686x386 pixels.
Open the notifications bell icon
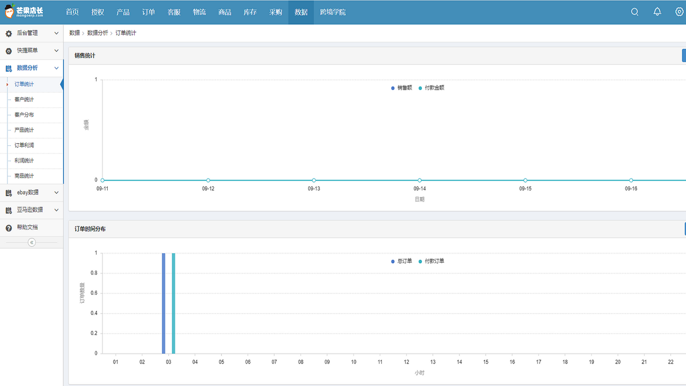click(657, 12)
